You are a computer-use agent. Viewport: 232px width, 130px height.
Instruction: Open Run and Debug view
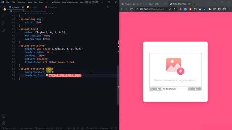(4, 23)
